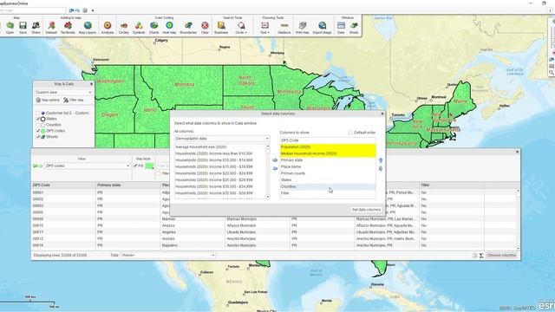Screen dimensions: 555x312
Task: Open the ZIP5 codes view dropdown
Action: tap(87, 166)
